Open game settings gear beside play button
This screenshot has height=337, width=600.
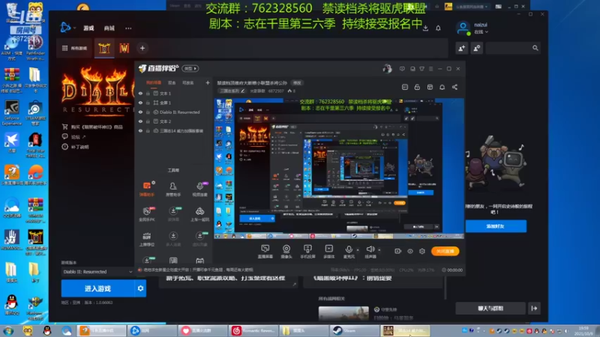click(x=140, y=288)
